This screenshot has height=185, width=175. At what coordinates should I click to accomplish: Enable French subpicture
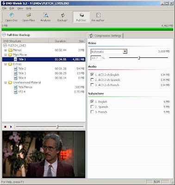click(x=92, y=112)
